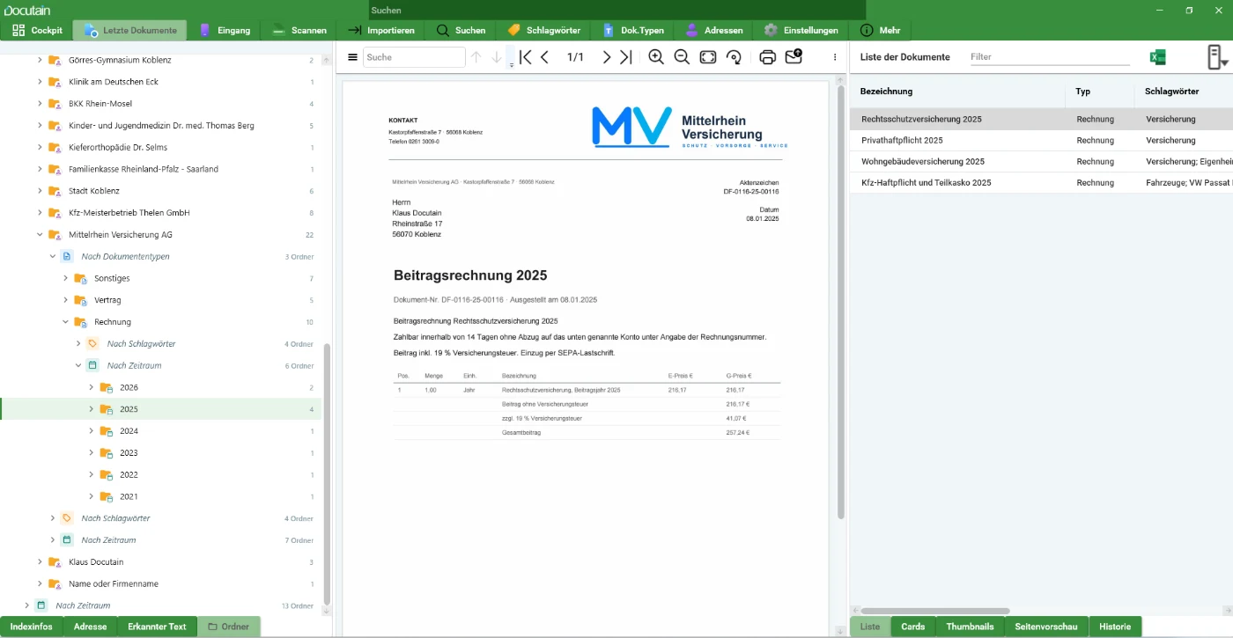Go to previous page in viewer
Screen dimensions: 1233x638
click(544, 57)
